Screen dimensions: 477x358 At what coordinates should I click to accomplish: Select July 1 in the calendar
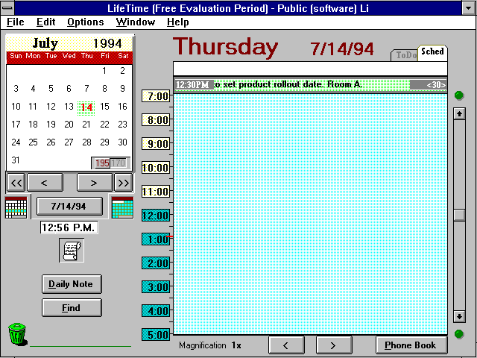104,71
